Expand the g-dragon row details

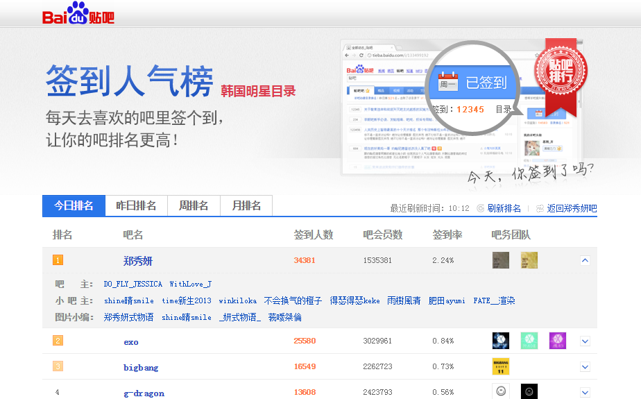(585, 392)
